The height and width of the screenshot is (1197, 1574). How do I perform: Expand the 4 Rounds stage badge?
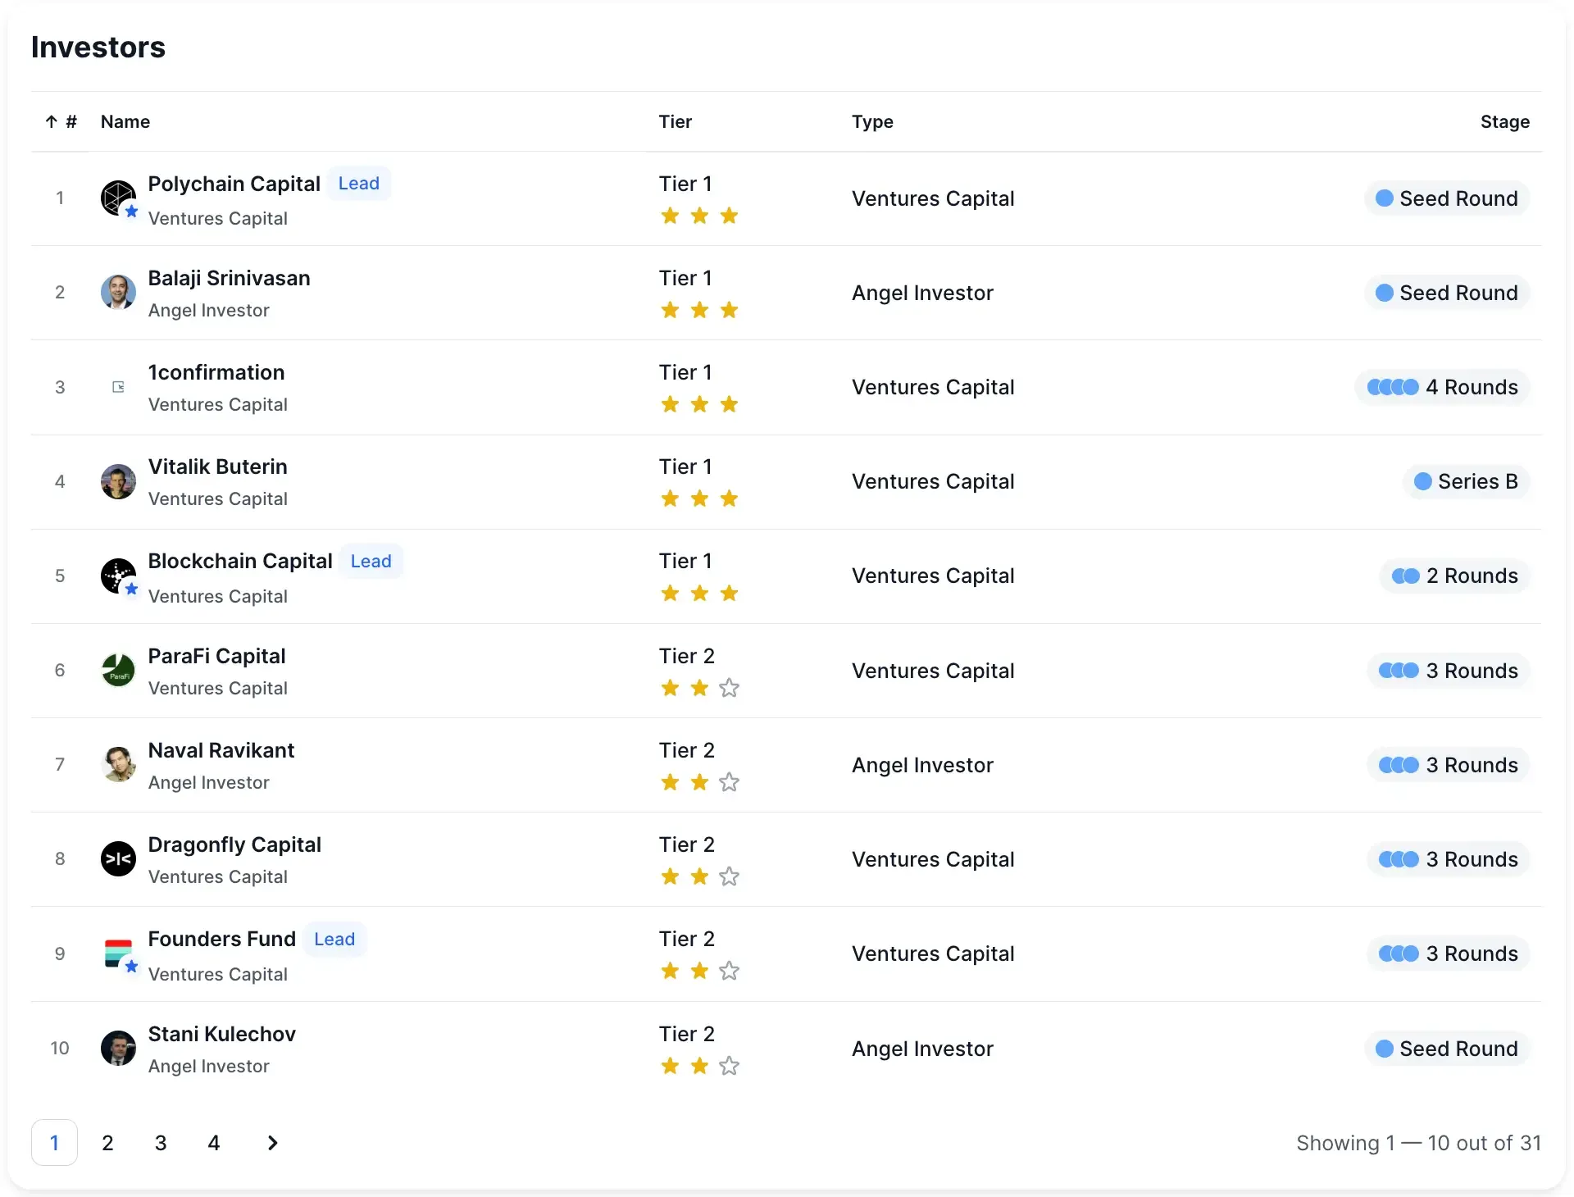(x=1443, y=387)
